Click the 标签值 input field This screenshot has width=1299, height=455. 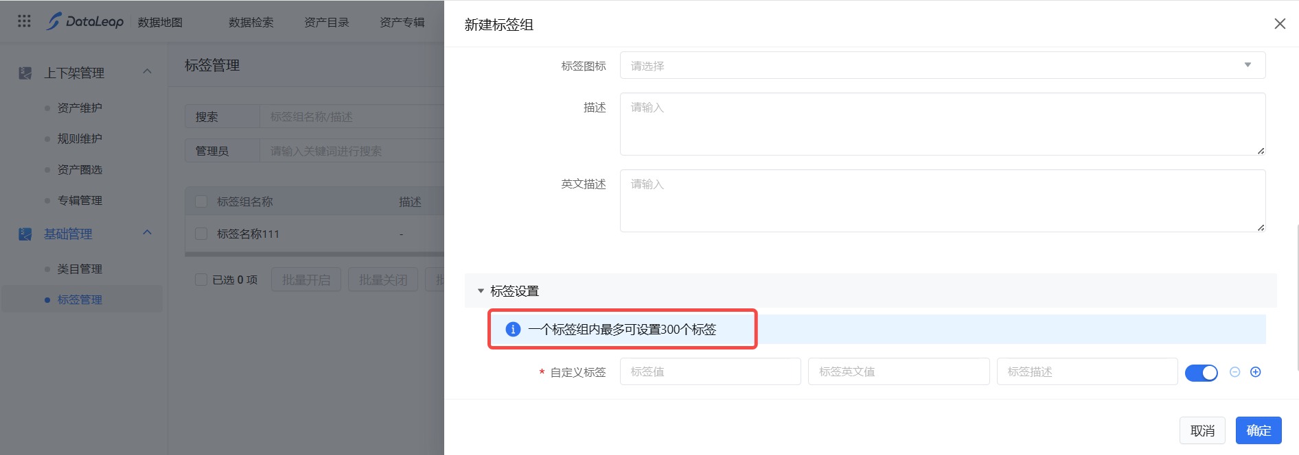pyautogui.click(x=710, y=371)
